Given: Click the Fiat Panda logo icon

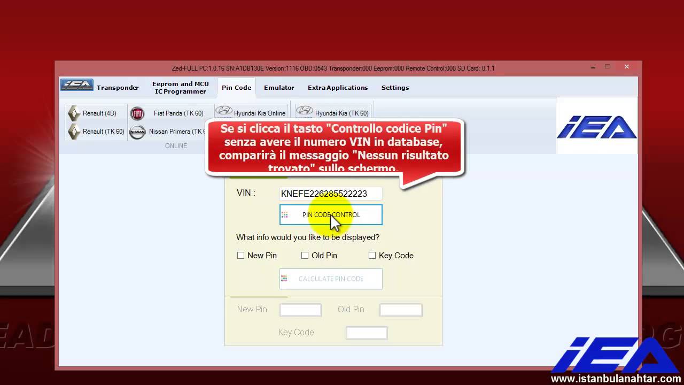Looking at the screenshot, I should (x=137, y=113).
